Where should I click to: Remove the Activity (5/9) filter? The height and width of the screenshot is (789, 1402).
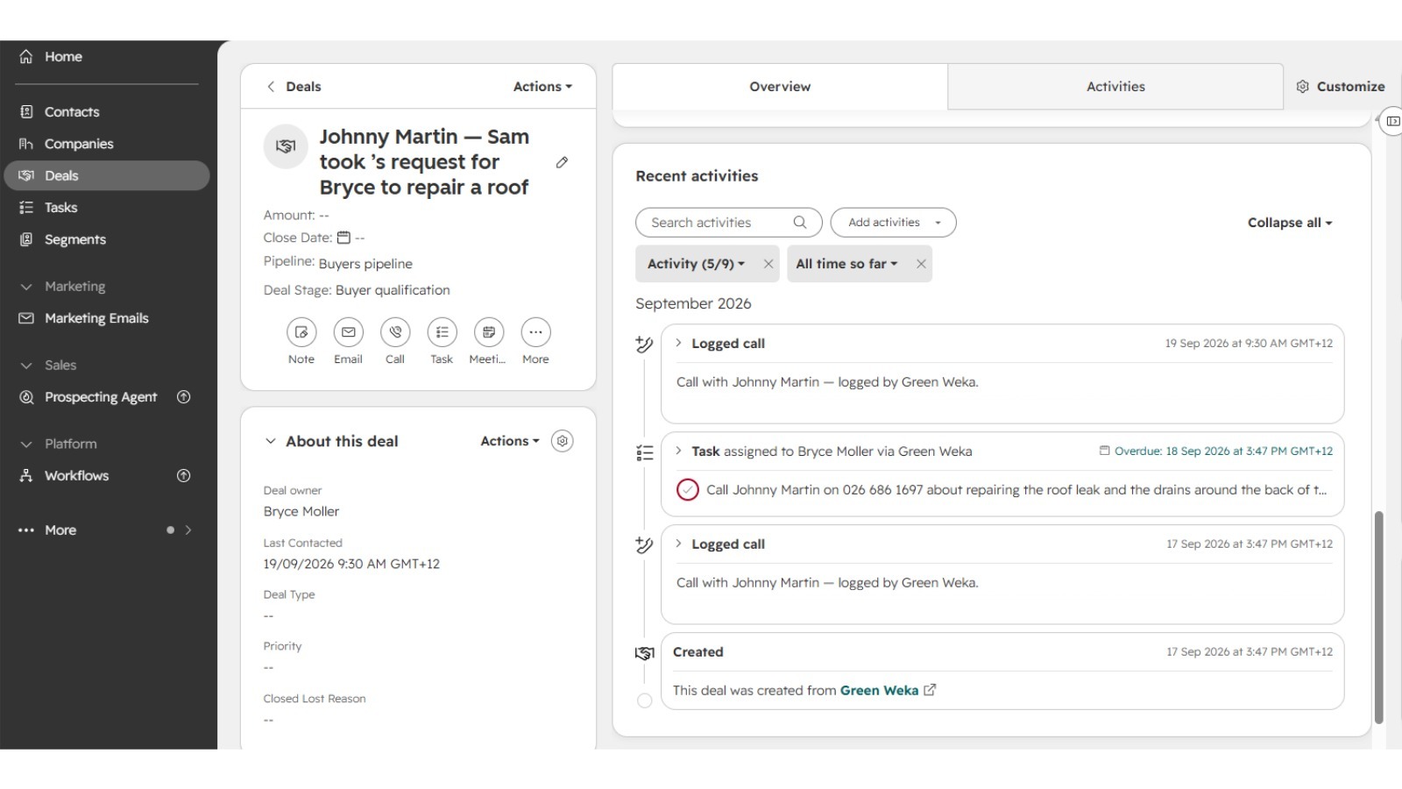point(768,264)
